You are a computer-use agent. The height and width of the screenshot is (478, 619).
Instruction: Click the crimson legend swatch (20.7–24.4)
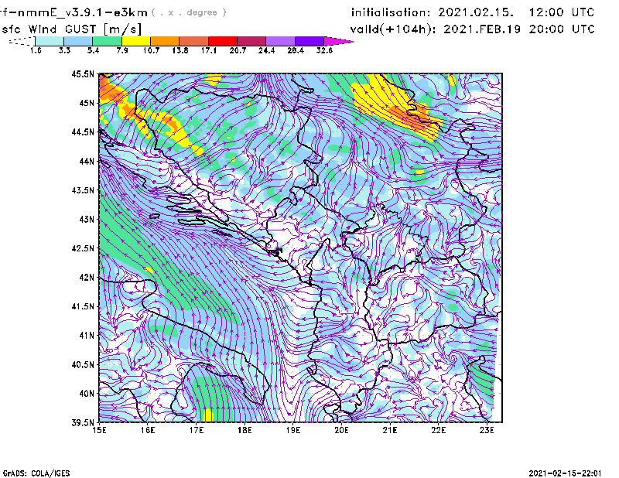(251, 41)
